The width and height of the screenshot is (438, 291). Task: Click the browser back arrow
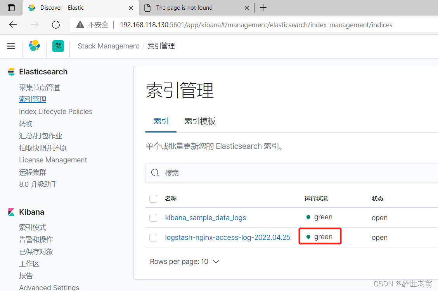[13, 24]
